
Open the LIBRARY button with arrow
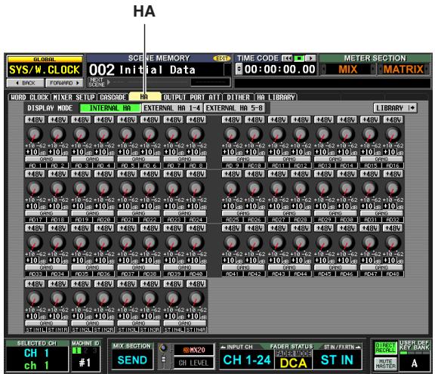point(395,108)
